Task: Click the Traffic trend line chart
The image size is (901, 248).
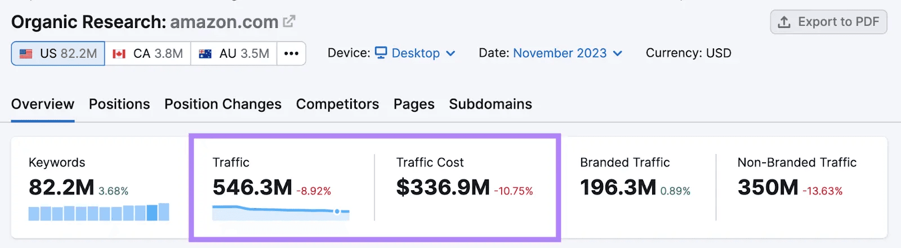Action: click(281, 213)
